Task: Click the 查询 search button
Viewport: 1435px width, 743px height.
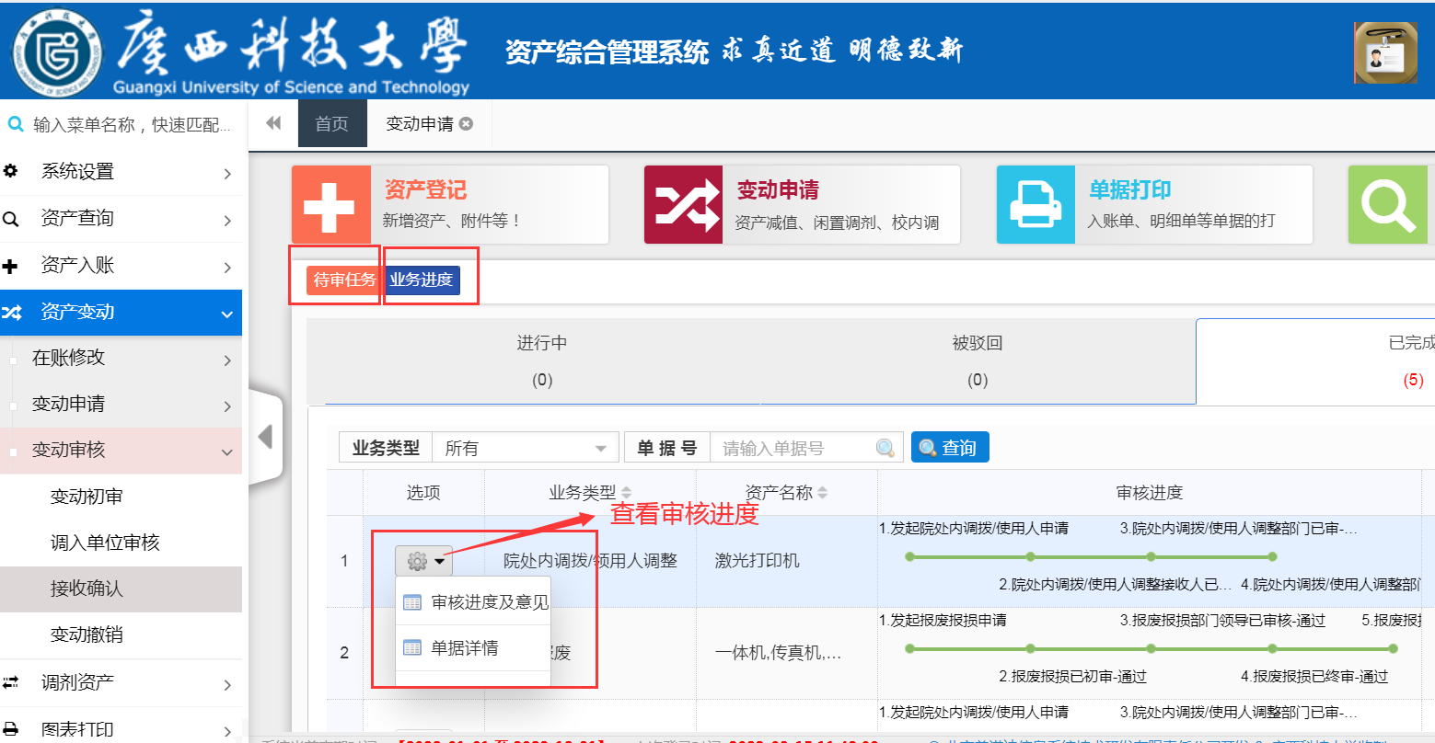Action: [949, 448]
